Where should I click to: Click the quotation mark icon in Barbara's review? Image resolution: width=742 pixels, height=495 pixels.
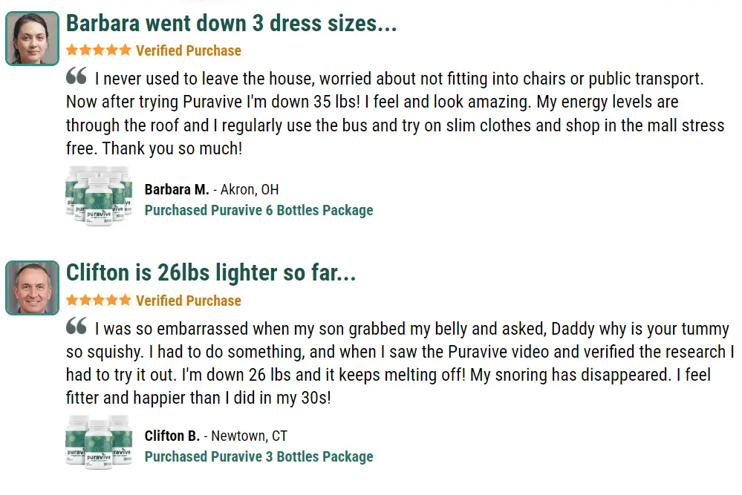click(x=77, y=76)
